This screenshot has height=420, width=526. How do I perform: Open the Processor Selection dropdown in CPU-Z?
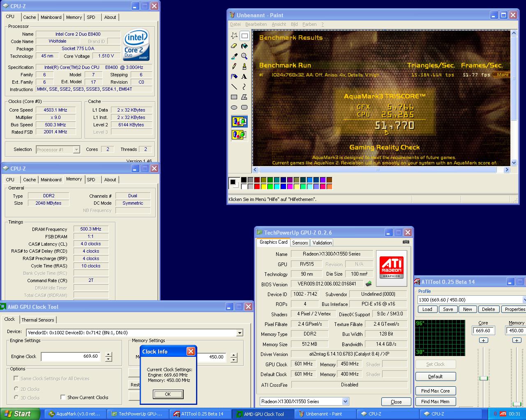[76, 150]
